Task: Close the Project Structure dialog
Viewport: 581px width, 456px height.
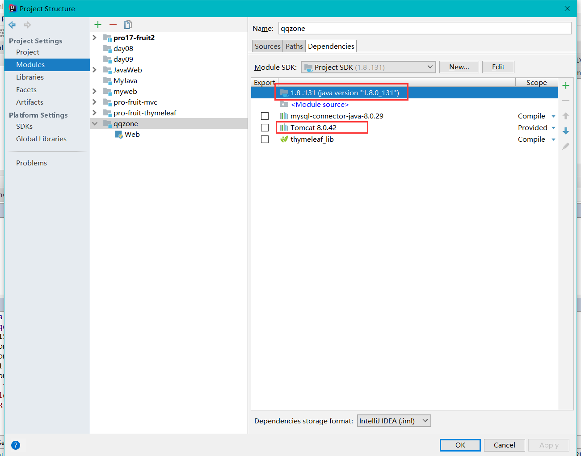Action: 567,8
